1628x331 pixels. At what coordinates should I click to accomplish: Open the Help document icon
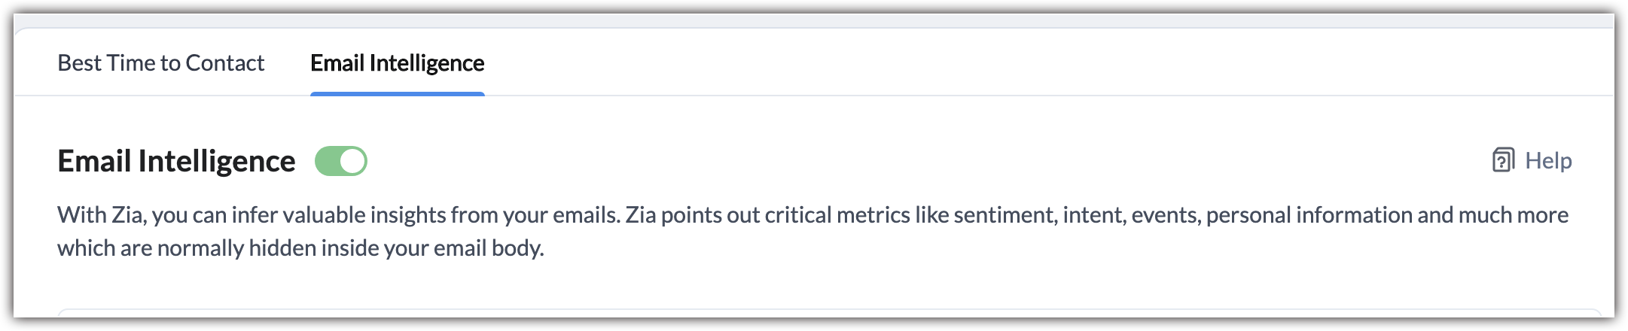(x=1502, y=160)
